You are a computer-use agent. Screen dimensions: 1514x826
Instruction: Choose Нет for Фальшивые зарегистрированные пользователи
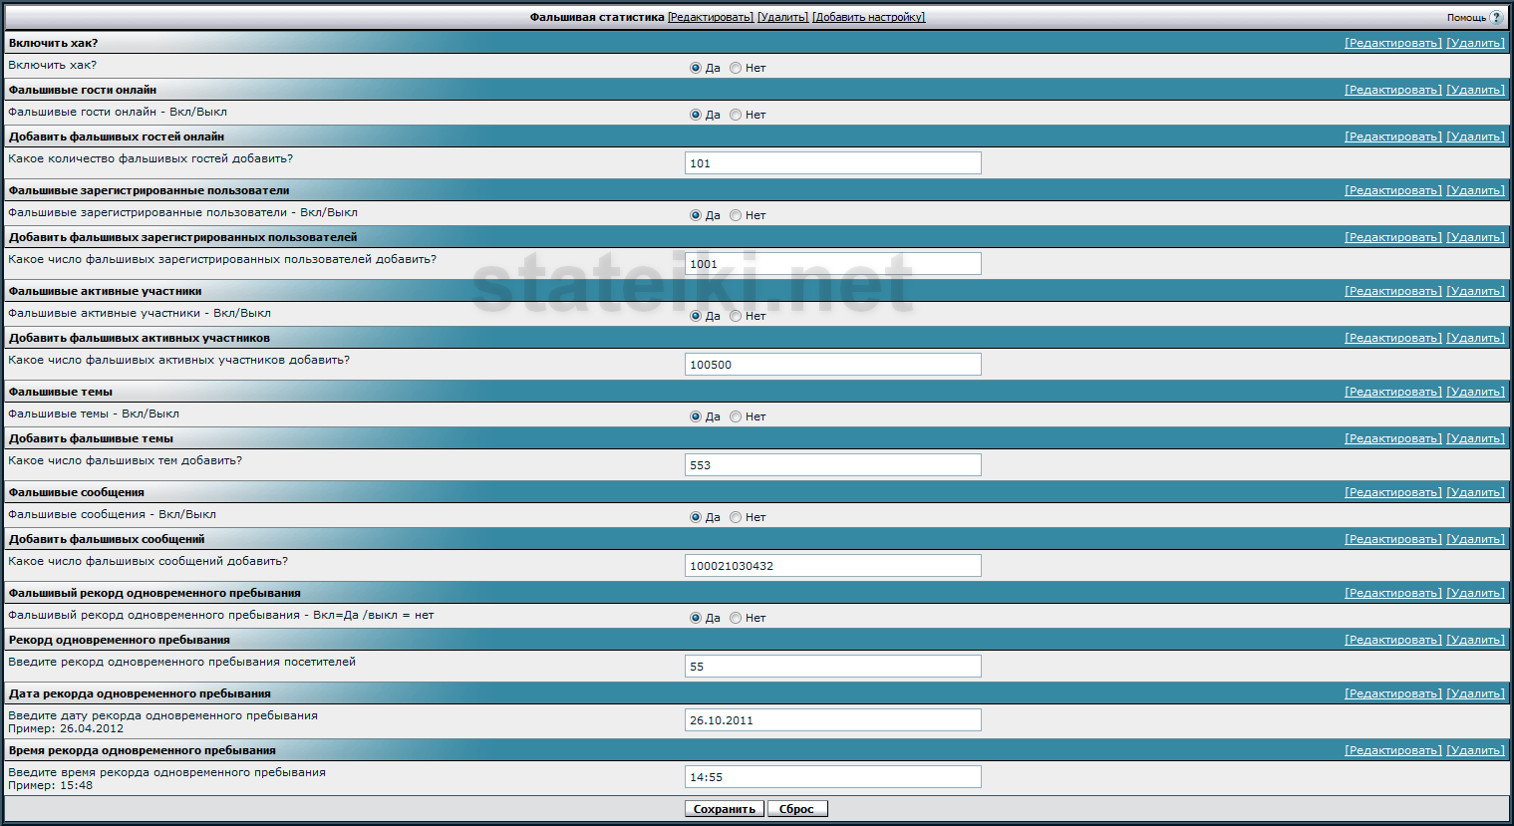(736, 215)
